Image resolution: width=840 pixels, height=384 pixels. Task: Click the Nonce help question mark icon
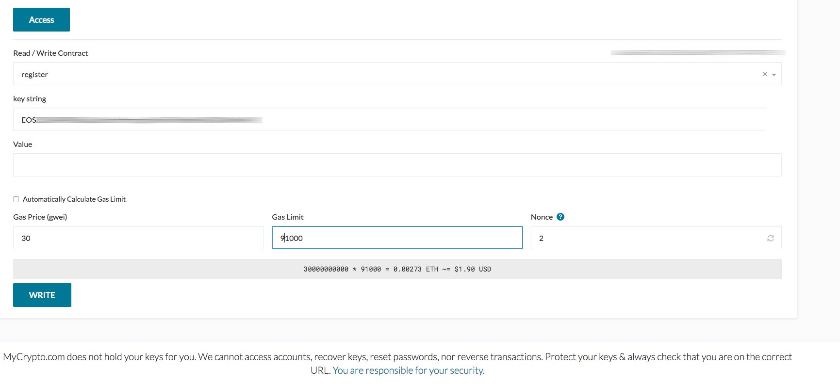click(560, 217)
